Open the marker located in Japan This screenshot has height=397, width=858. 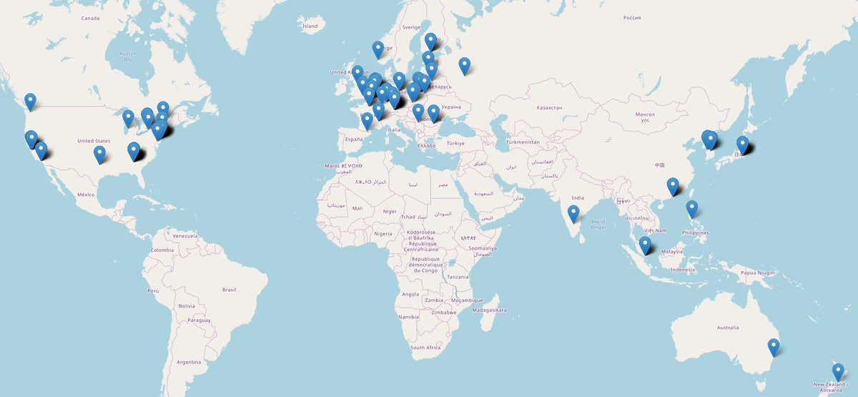[x=743, y=145]
